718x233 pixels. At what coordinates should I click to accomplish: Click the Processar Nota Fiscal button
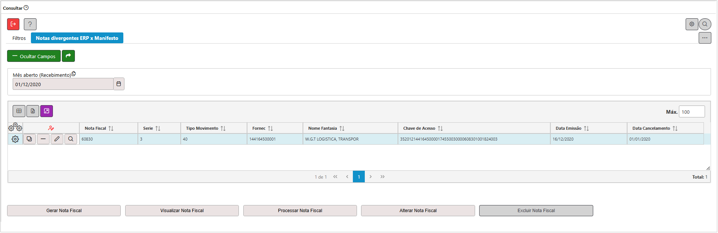point(300,211)
